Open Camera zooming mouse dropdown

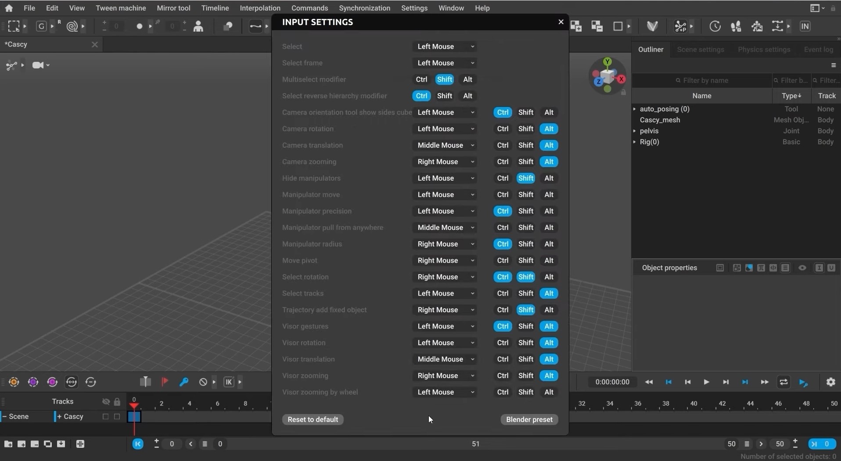point(445,162)
